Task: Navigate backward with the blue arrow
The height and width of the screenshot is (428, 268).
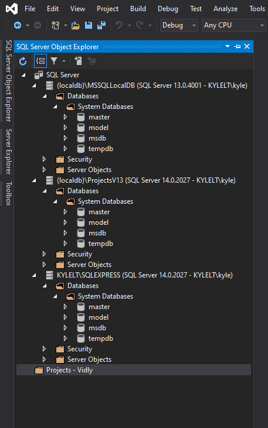Action: (18, 25)
